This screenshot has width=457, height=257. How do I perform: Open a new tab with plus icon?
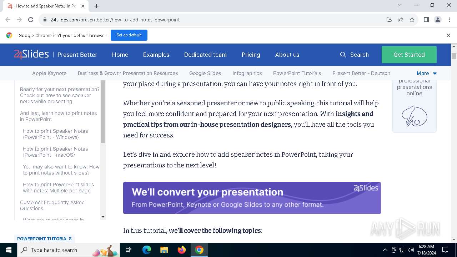click(x=96, y=6)
